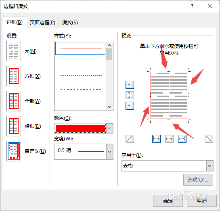The height and width of the screenshot is (211, 220).
Task: Choose the short-dash line border style
Action: pos(81,75)
